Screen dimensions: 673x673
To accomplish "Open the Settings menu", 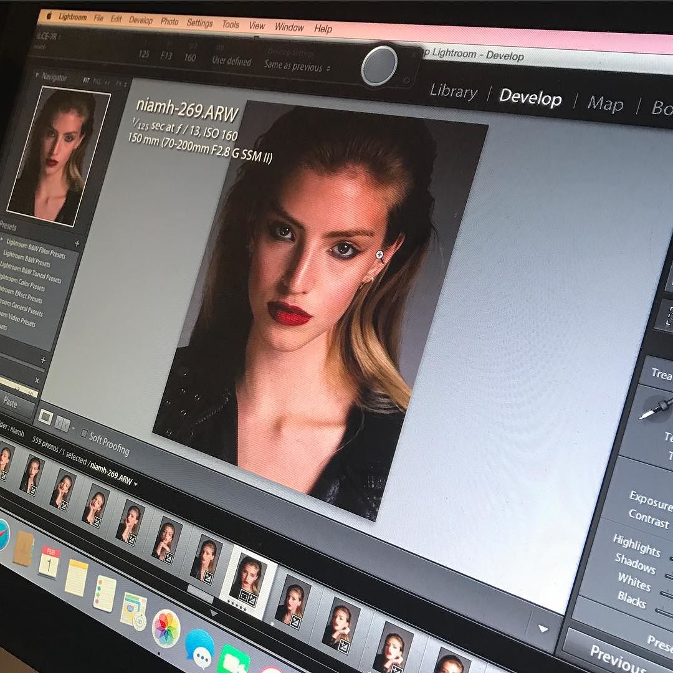I will (x=199, y=23).
